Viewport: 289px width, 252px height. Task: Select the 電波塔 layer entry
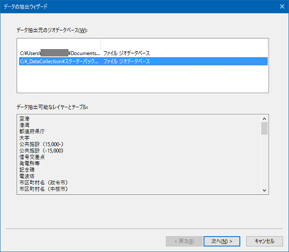point(27,176)
